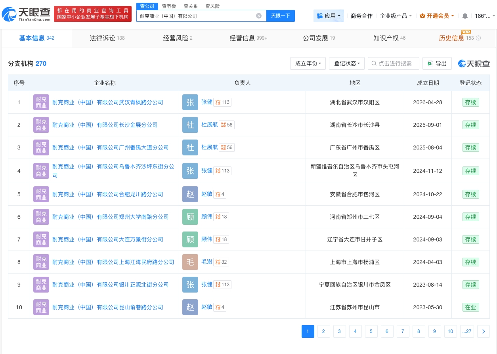
Task: Click the 赵 avatar for 昆山俞巷路分公司
Action: [190, 307]
